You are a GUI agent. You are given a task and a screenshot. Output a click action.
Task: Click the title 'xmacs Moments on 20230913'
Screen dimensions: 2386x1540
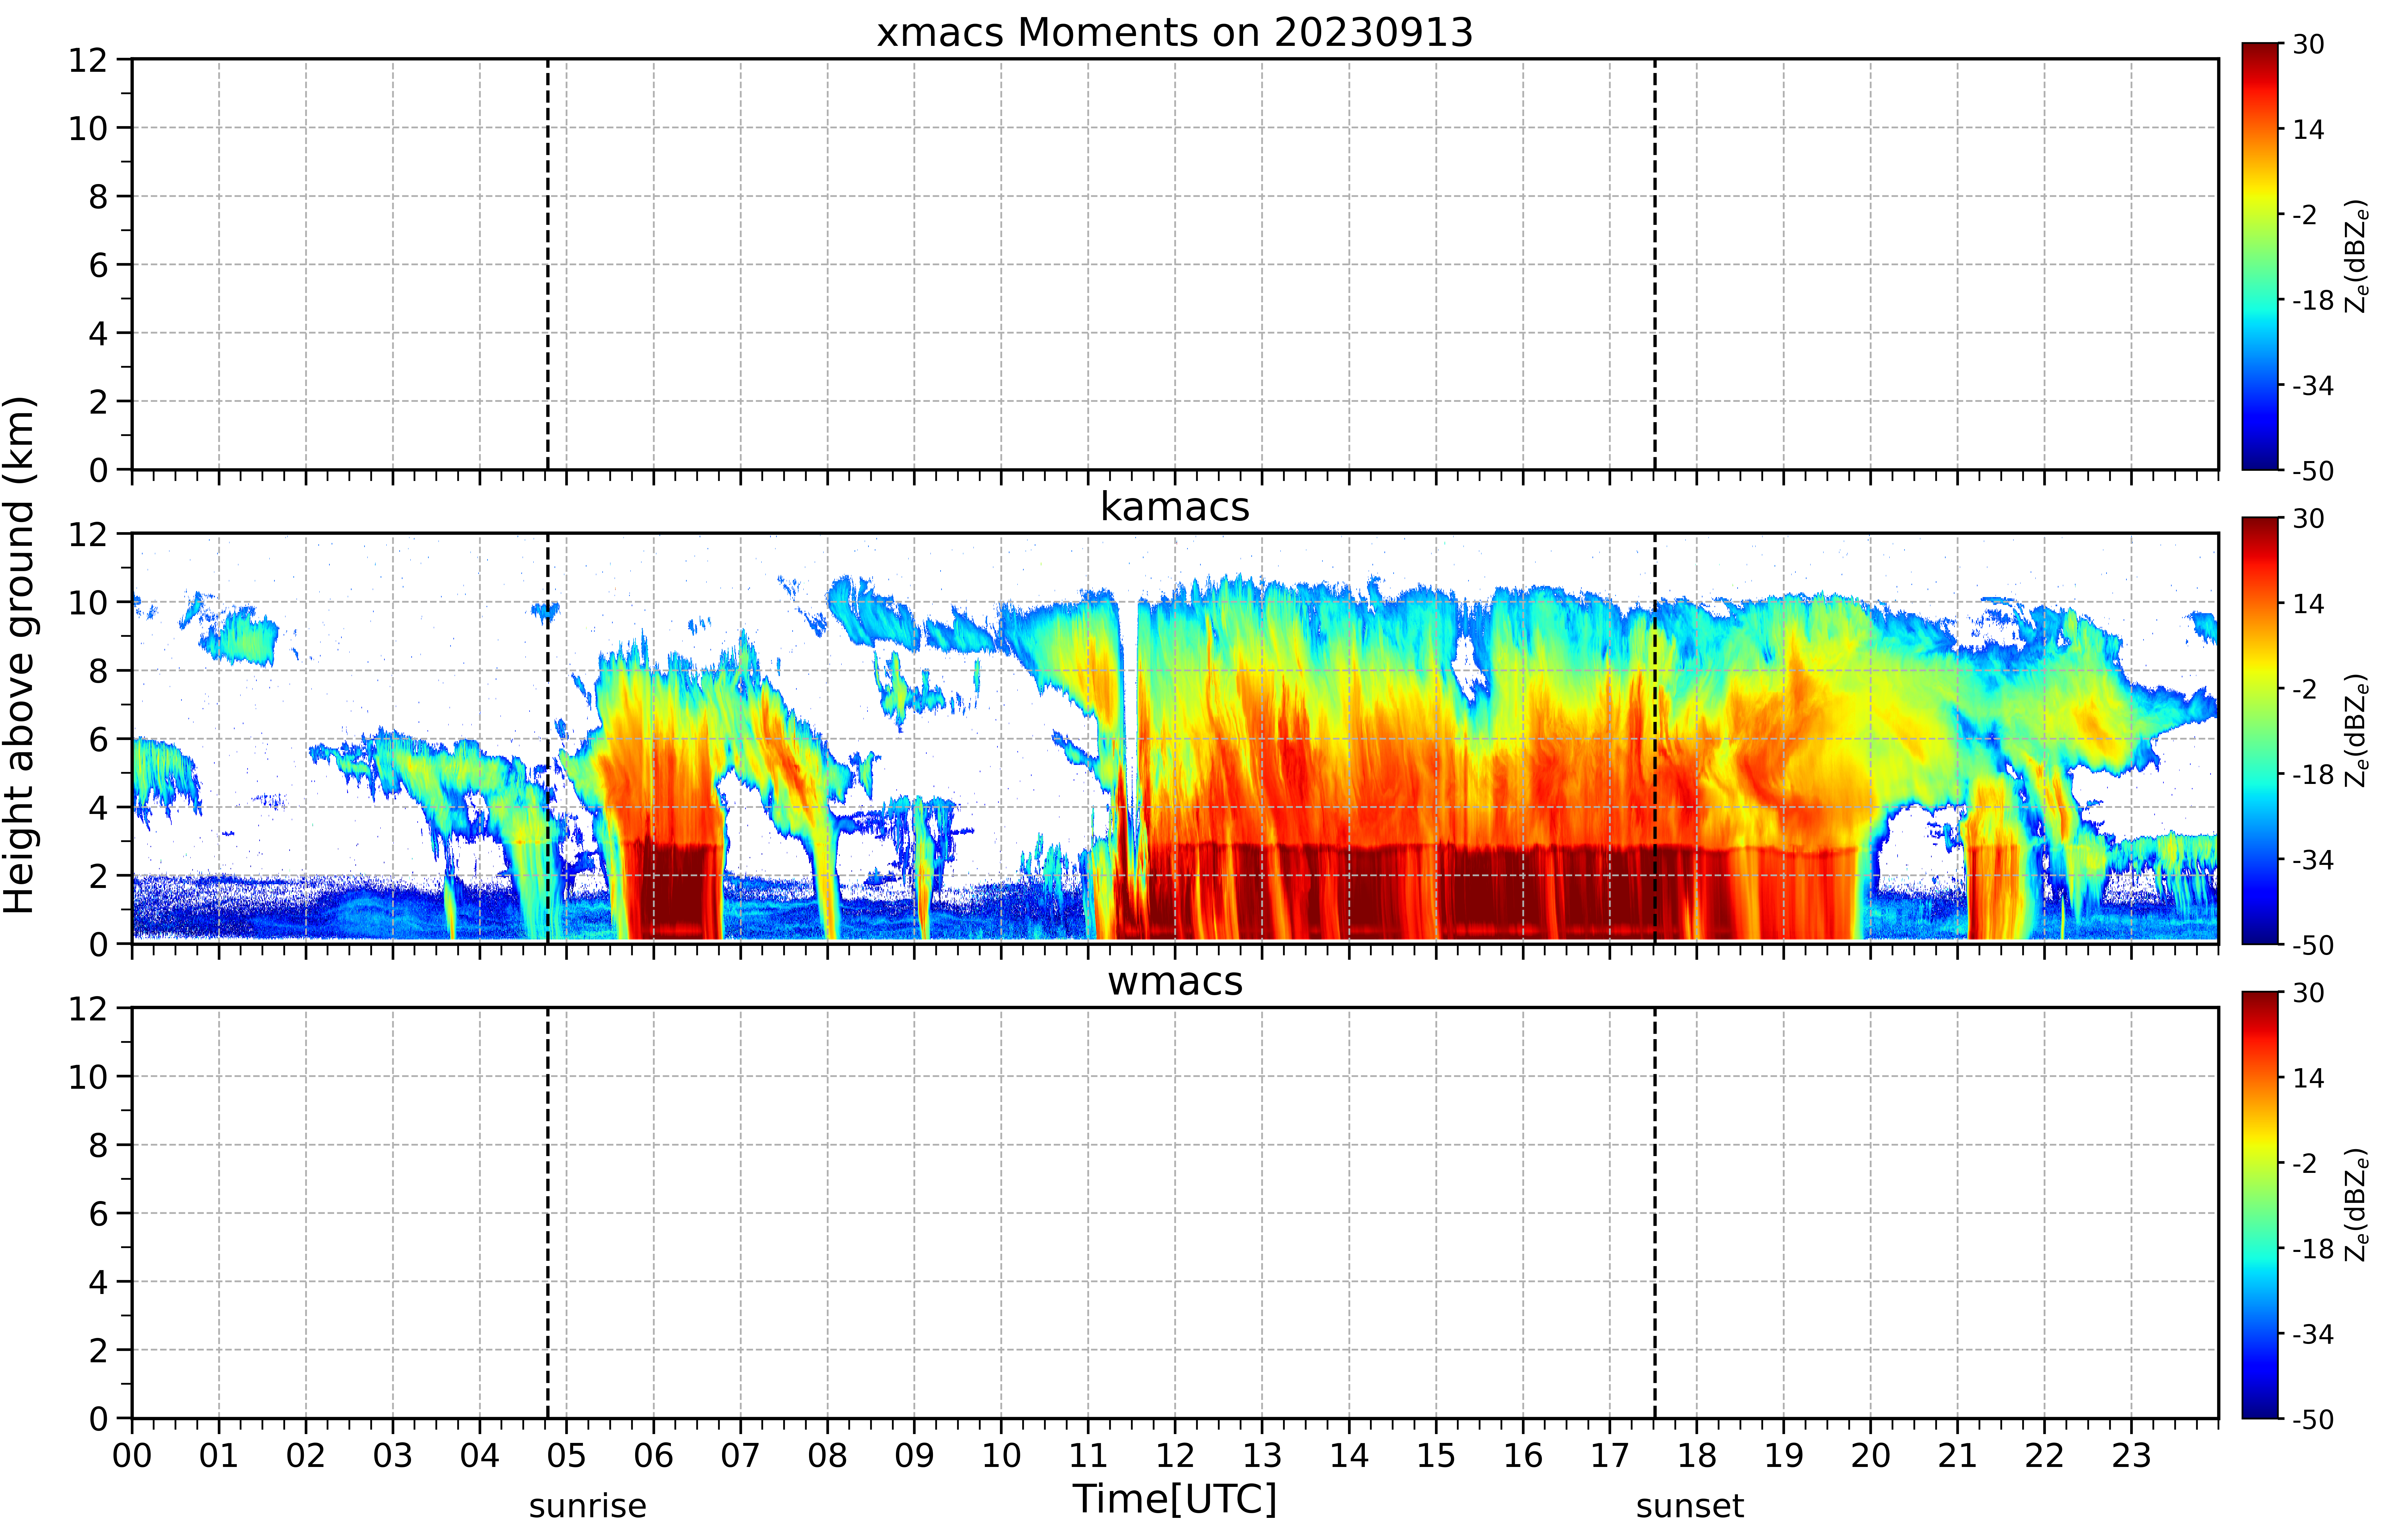1175,33
